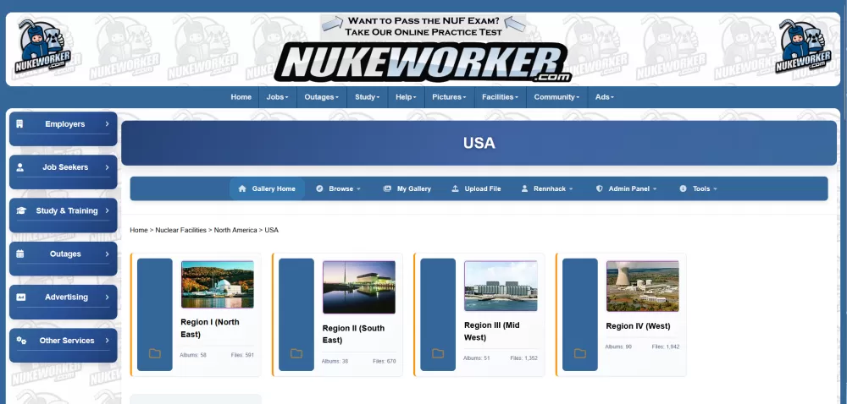
Task: Click the 'Albums: 90' text on Region IV
Action: coord(618,347)
